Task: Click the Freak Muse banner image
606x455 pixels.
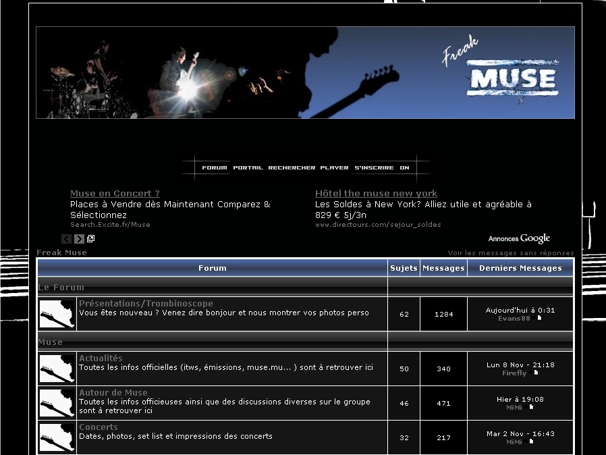Action: click(x=305, y=73)
